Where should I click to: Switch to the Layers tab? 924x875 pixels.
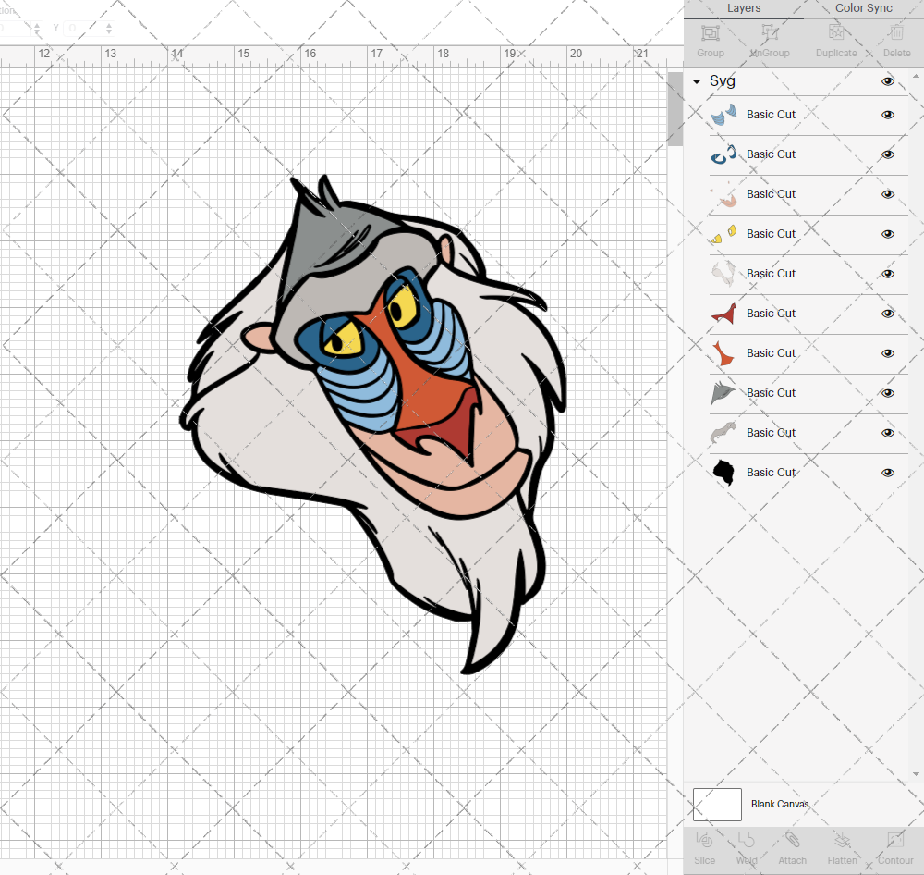[x=743, y=8]
